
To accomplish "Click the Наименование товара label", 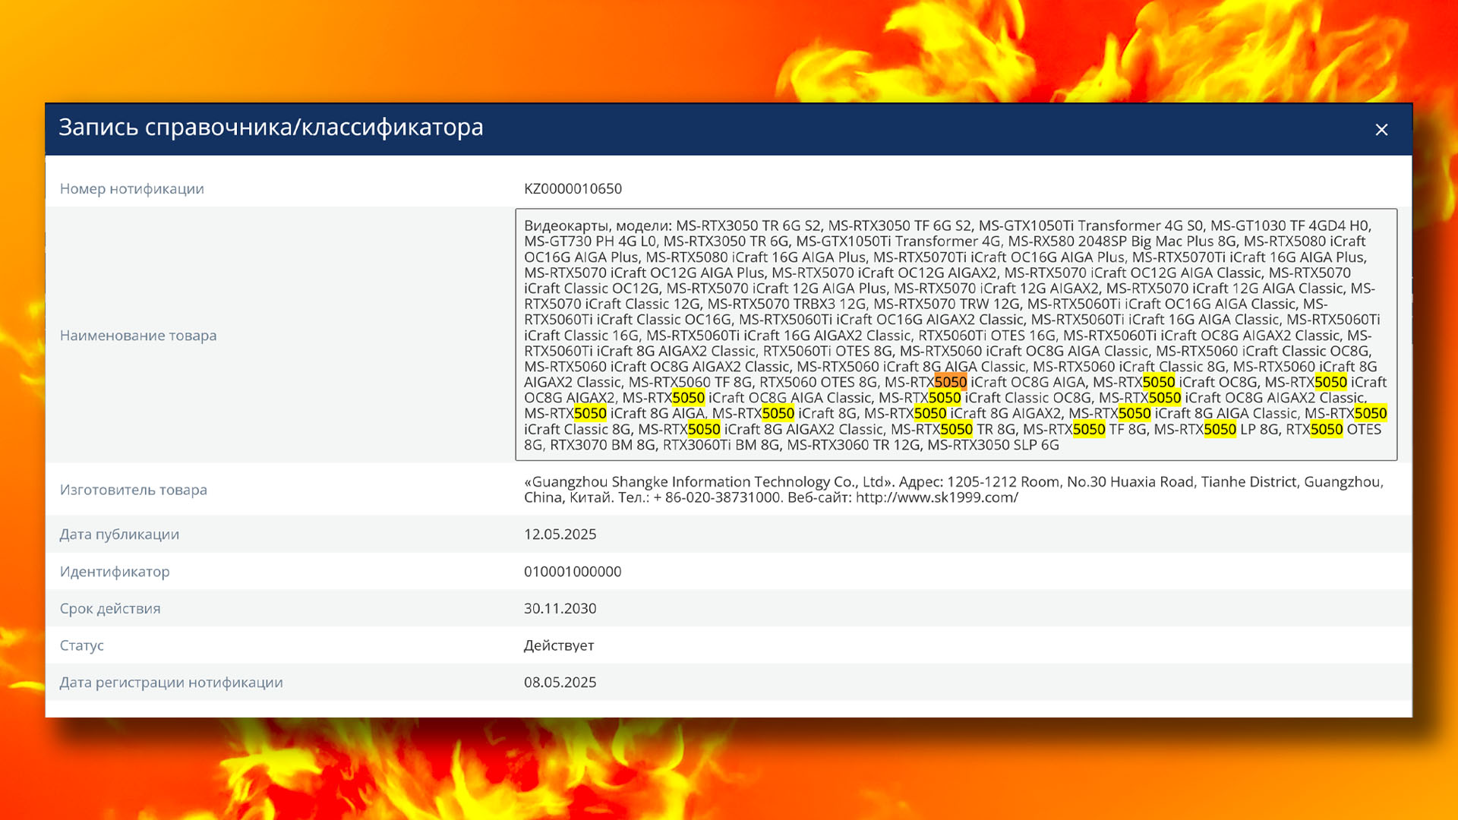I will pos(138,335).
